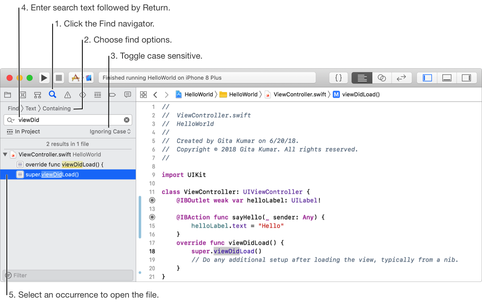Stop the running app
This screenshot has height=302, width=482.
[x=59, y=78]
